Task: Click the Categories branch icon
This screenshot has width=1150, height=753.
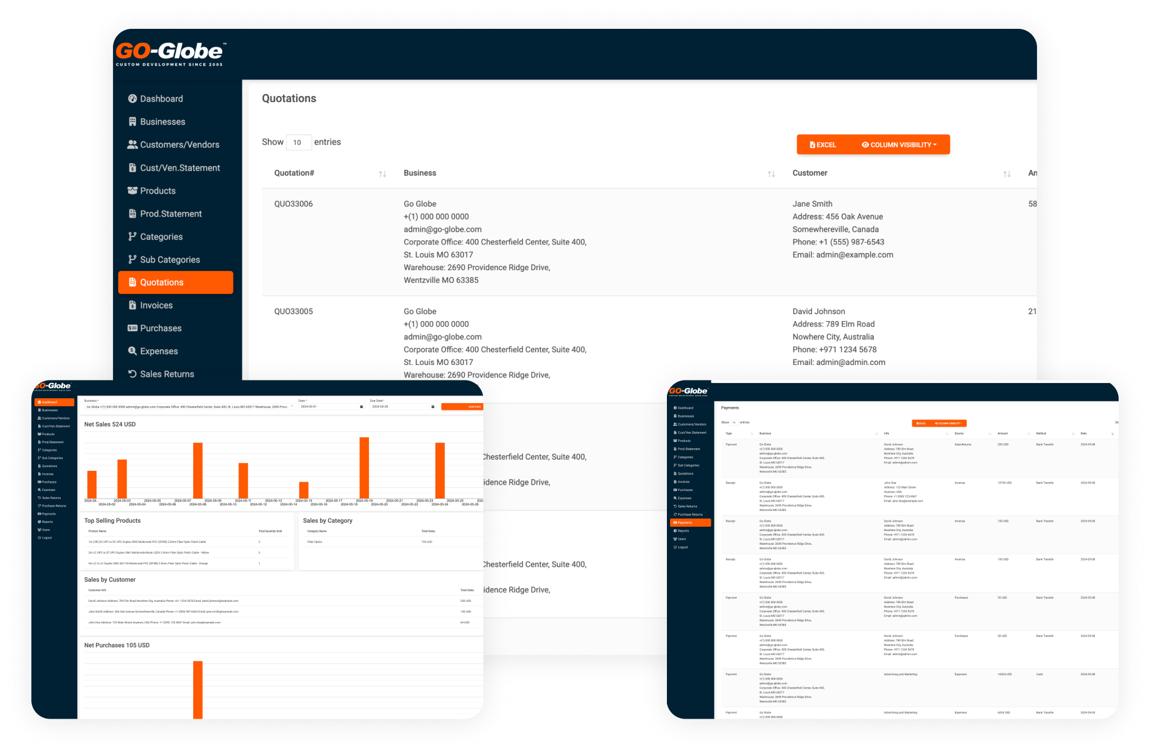Action: click(x=132, y=236)
